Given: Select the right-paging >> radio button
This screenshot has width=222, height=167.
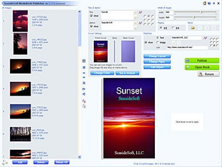Looking at the screenshot, I should [173, 28].
